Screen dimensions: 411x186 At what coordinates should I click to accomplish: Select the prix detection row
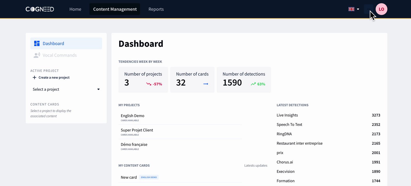328,153
